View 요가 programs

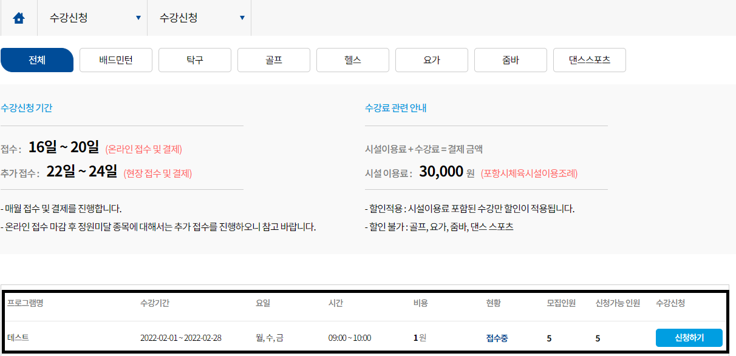click(432, 60)
